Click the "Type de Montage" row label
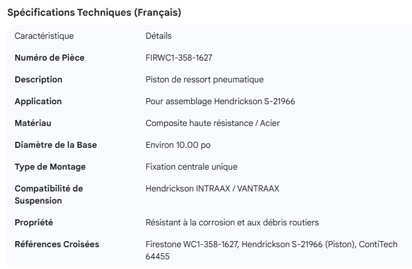 point(50,167)
